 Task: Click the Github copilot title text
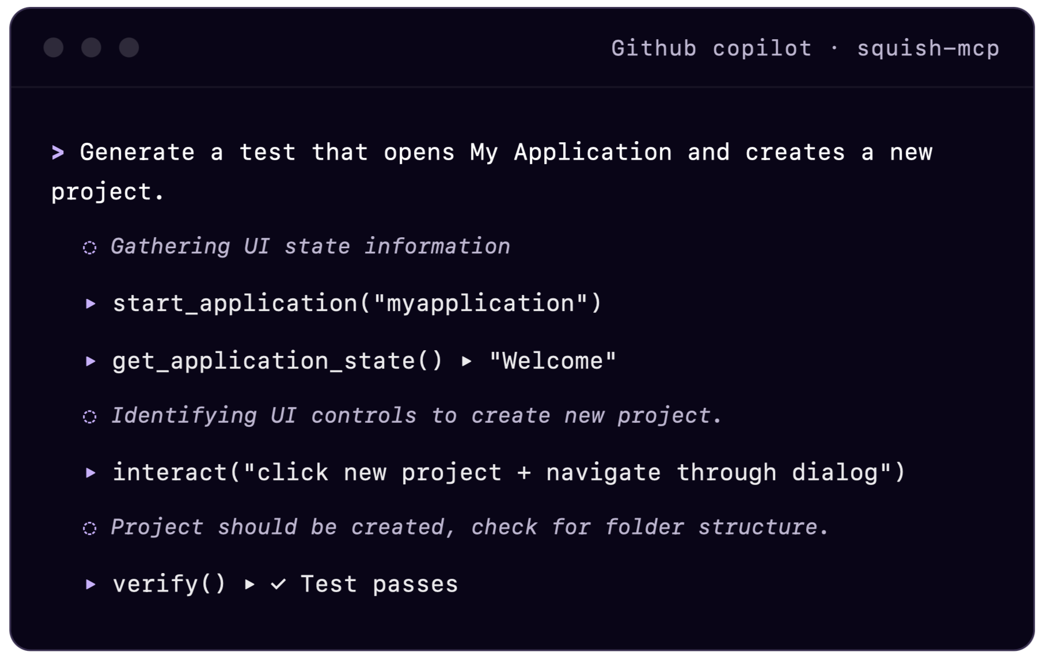tap(712, 48)
